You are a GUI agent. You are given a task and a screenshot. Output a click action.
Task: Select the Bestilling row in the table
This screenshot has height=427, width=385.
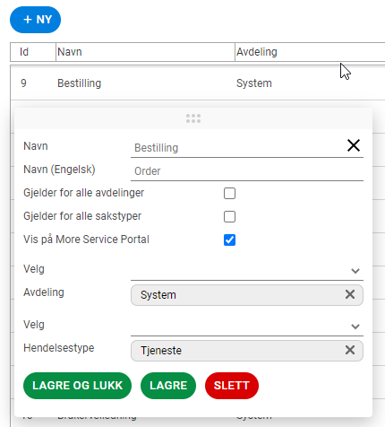(198, 83)
